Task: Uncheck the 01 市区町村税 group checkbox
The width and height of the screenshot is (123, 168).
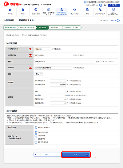Action: click(x=36, y=133)
